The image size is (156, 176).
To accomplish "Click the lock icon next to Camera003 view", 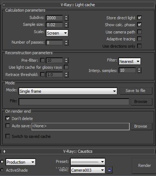I will (x=109, y=170).
